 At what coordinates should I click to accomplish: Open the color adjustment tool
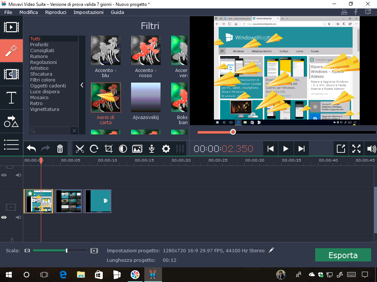[123, 149]
